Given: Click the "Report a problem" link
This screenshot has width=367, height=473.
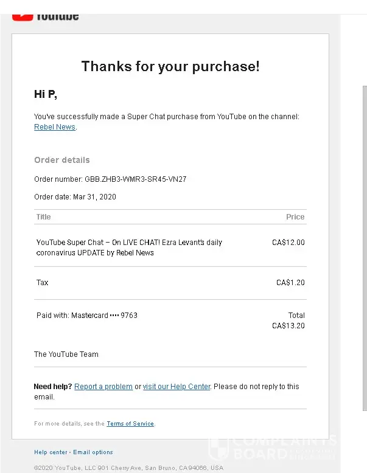Looking at the screenshot, I should click(103, 387).
